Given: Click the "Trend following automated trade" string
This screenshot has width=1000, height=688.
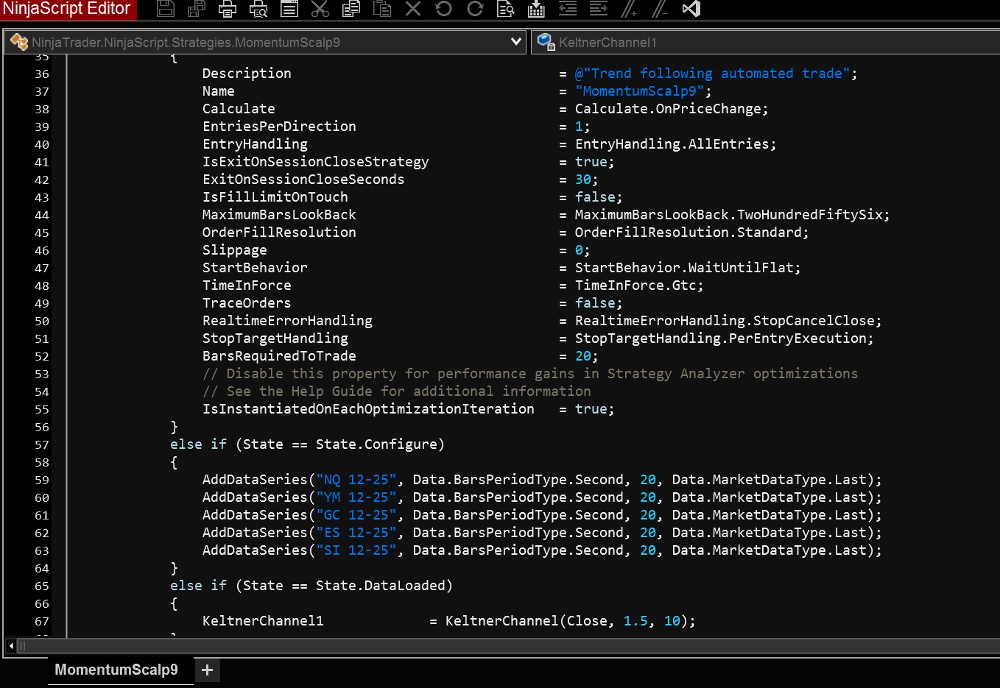Looking at the screenshot, I should pyautogui.click(x=712, y=74).
